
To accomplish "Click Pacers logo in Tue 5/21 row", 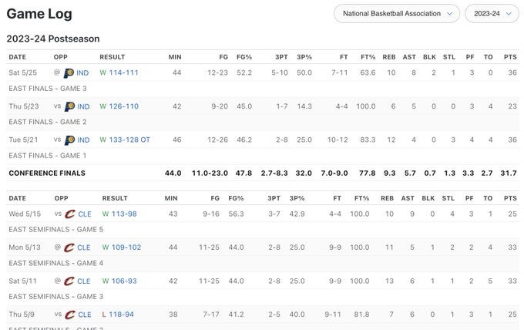I will [69, 140].
